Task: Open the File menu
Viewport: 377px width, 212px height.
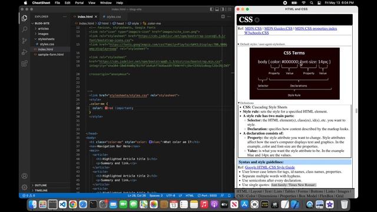Action: click(57, 3)
